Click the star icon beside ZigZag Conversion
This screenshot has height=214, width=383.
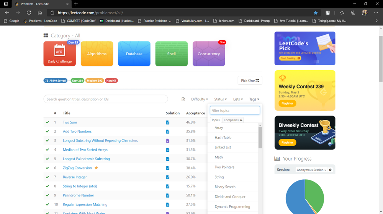tap(97, 168)
